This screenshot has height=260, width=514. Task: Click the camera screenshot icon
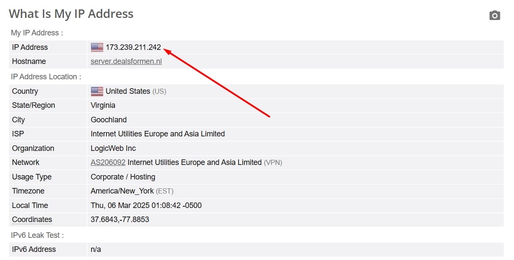coord(494,16)
